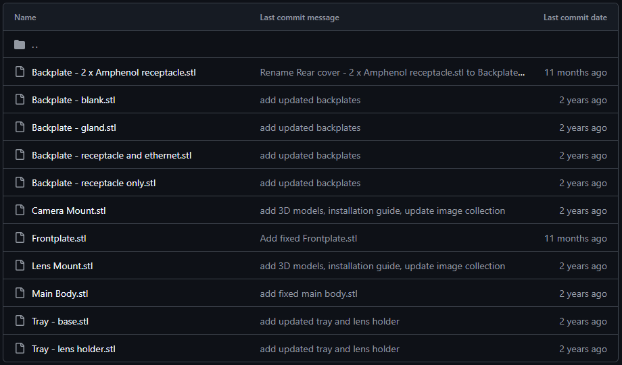
Task: Open Backplate - receptacle only.stl file
Action: coord(94,183)
